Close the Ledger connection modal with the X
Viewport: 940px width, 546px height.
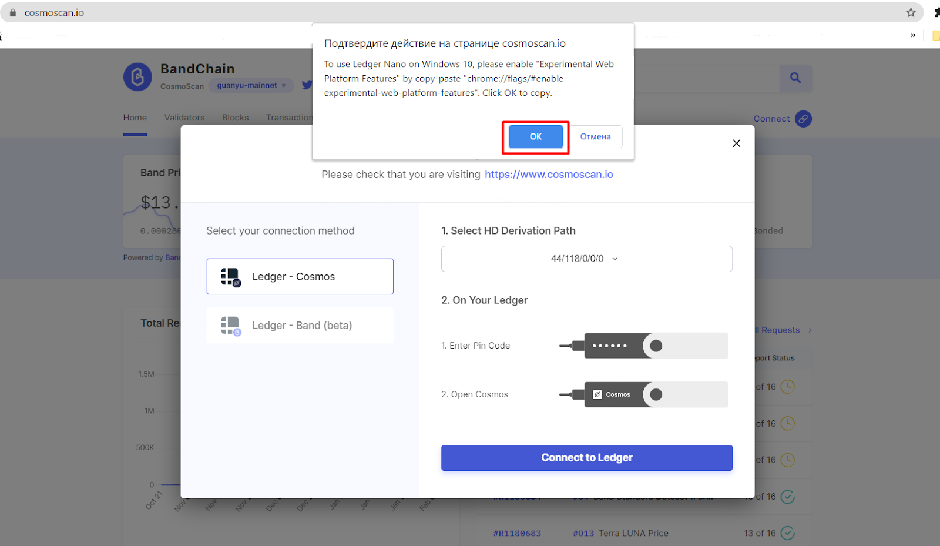pos(736,143)
